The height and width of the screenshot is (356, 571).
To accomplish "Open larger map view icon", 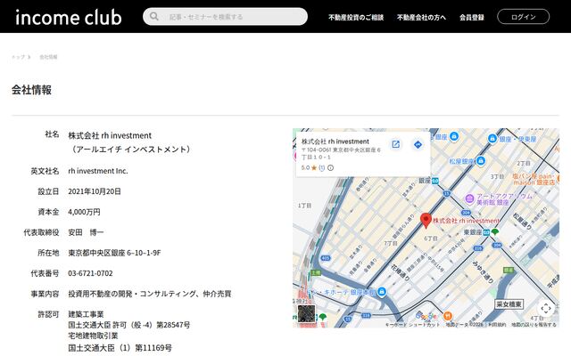I will coord(395,144).
